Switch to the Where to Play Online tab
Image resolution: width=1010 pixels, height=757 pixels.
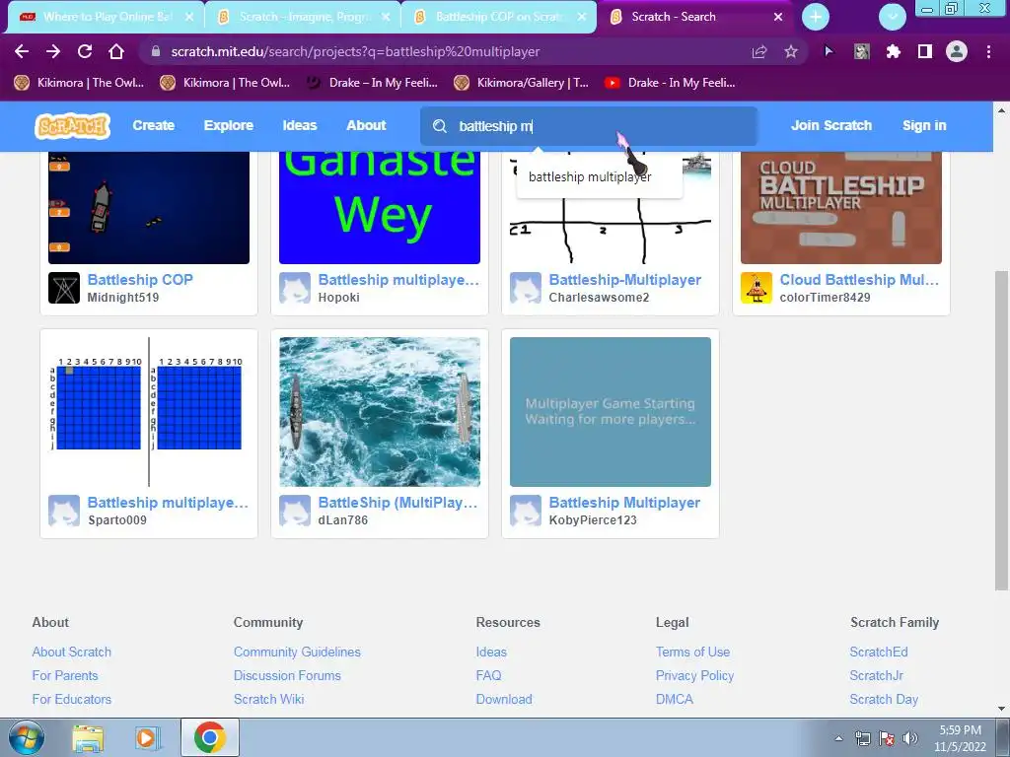tap(107, 17)
